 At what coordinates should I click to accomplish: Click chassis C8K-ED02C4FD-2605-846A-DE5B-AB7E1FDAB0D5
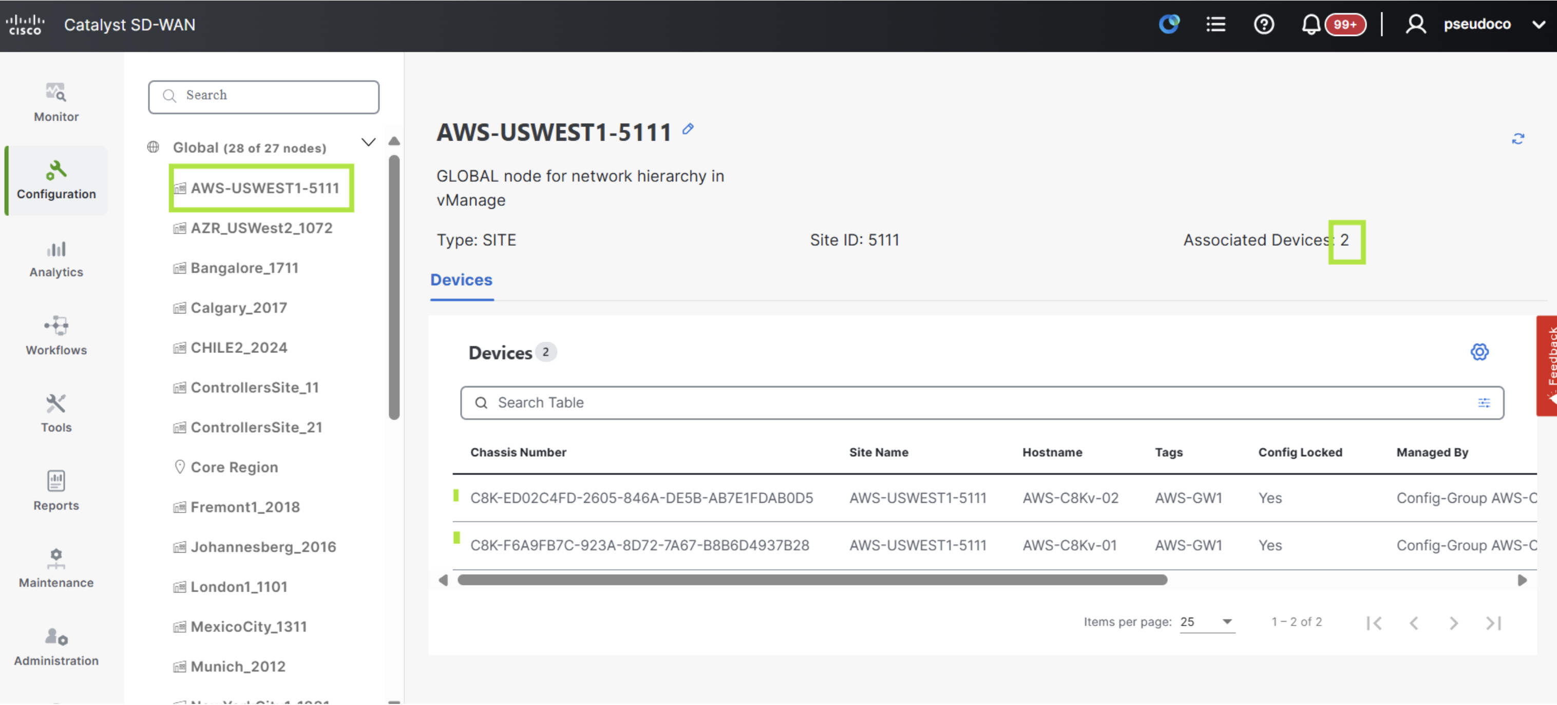tap(641, 498)
